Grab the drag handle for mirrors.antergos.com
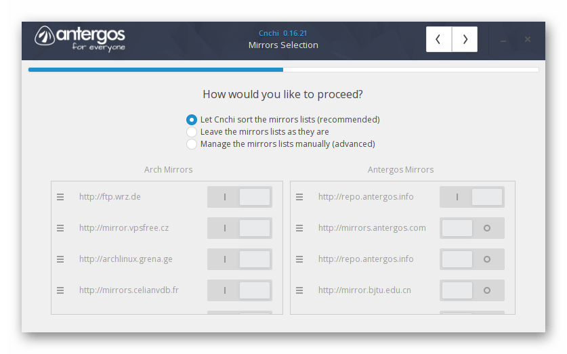 click(299, 228)
